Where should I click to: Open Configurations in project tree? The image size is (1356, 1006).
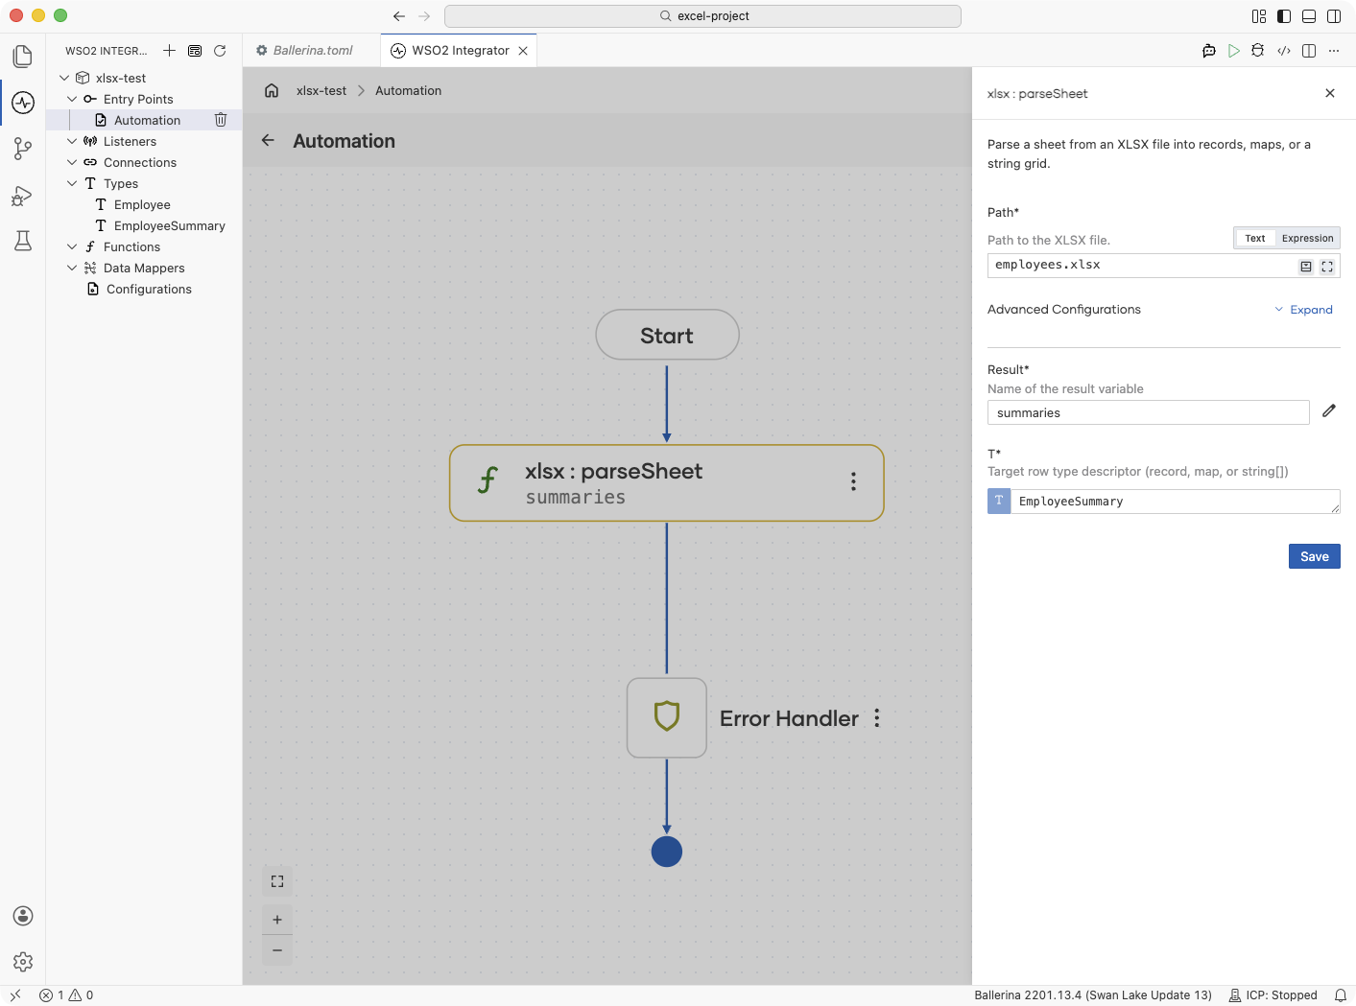pyautogui.click(x=149, y=289)
